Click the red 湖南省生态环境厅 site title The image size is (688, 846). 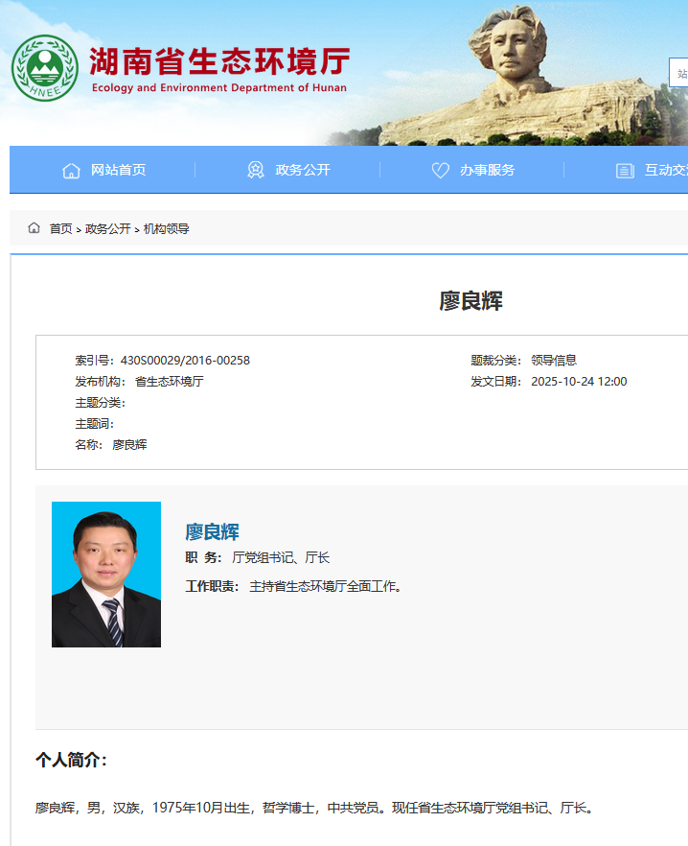[x=219, y=62]
